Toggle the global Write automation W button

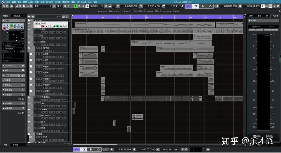(x=79, y=6)
